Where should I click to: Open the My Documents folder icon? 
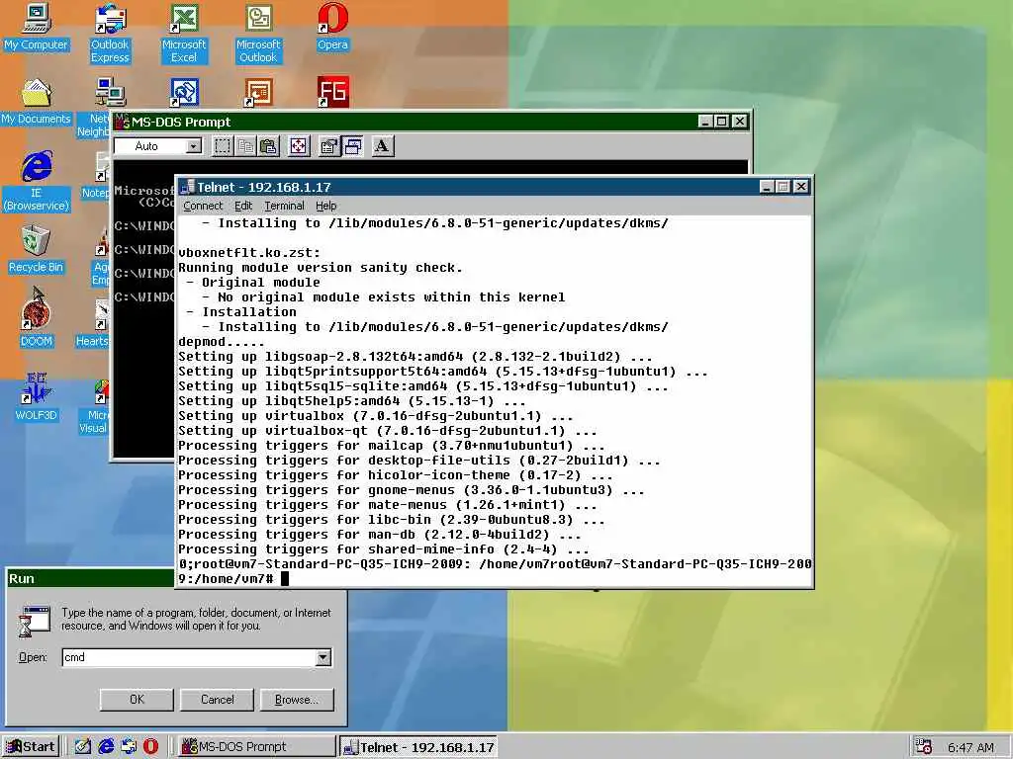coord(36,102)
